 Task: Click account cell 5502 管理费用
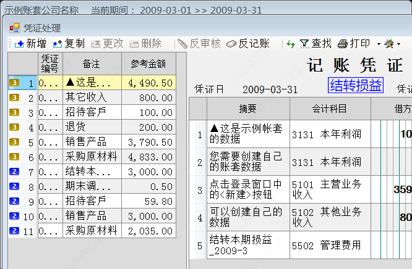(330, 245)
